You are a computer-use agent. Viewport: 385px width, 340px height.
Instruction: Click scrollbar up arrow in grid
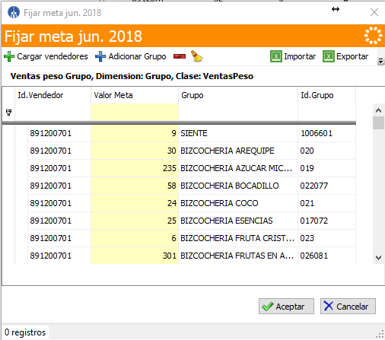[378, 110]
